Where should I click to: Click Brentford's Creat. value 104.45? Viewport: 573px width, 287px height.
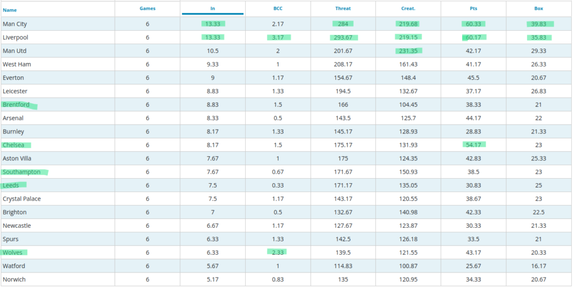408,104
